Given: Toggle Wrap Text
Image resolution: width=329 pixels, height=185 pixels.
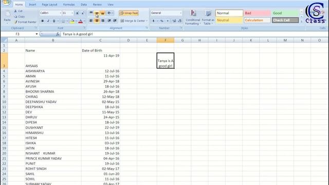Looking at the screenshot, I should click(x=129, y=13).
